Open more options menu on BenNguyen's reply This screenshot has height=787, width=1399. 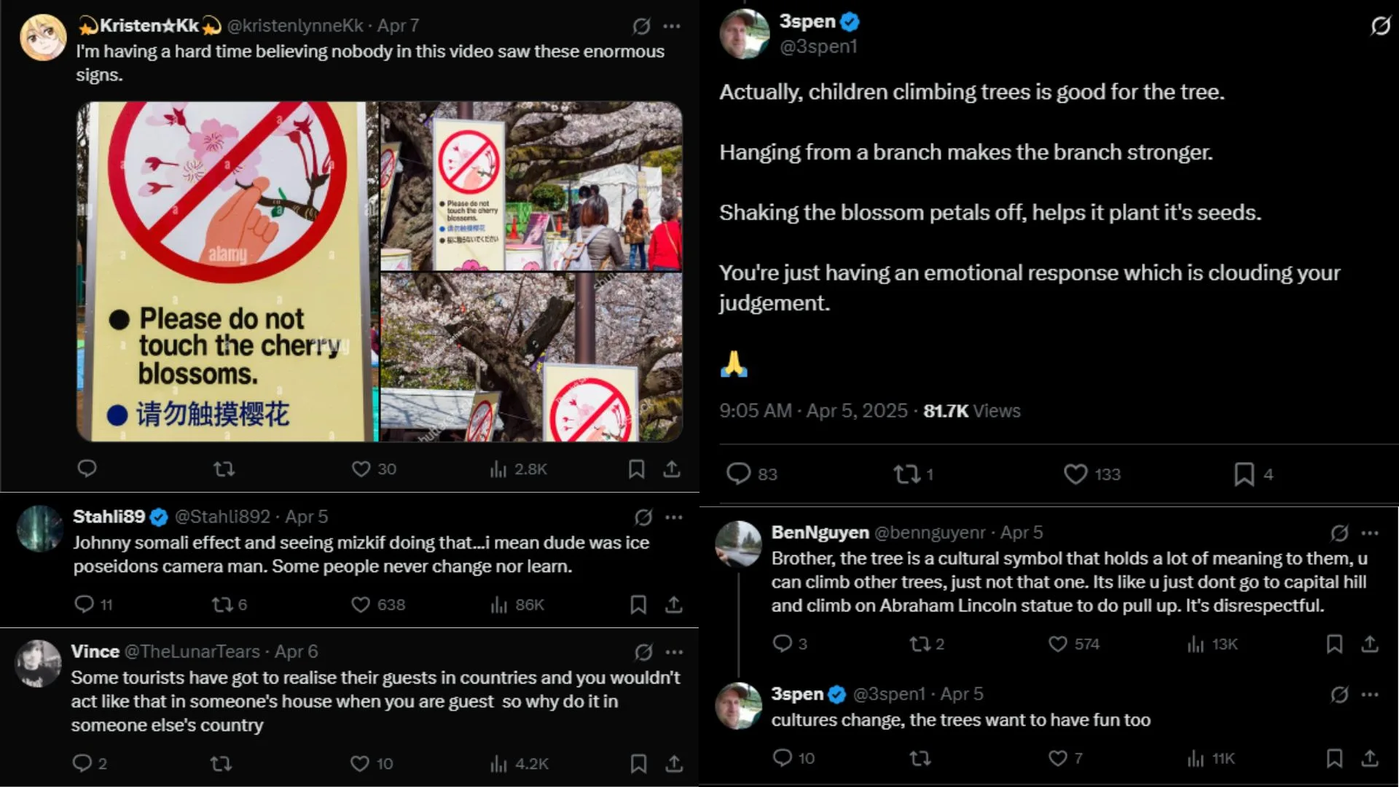point(1370,533)
